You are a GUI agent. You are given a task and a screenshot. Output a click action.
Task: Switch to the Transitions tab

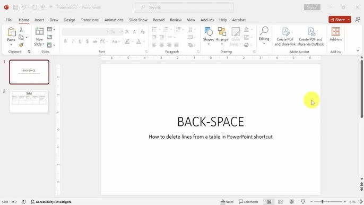click(90, 20)
